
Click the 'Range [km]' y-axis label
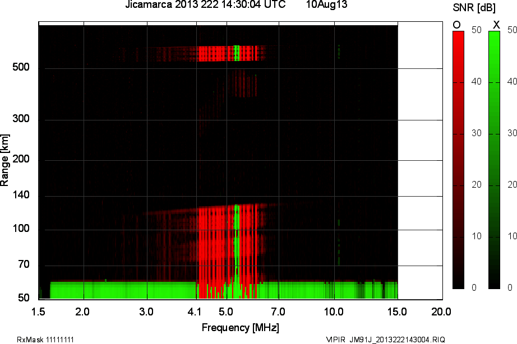point(4,160)
